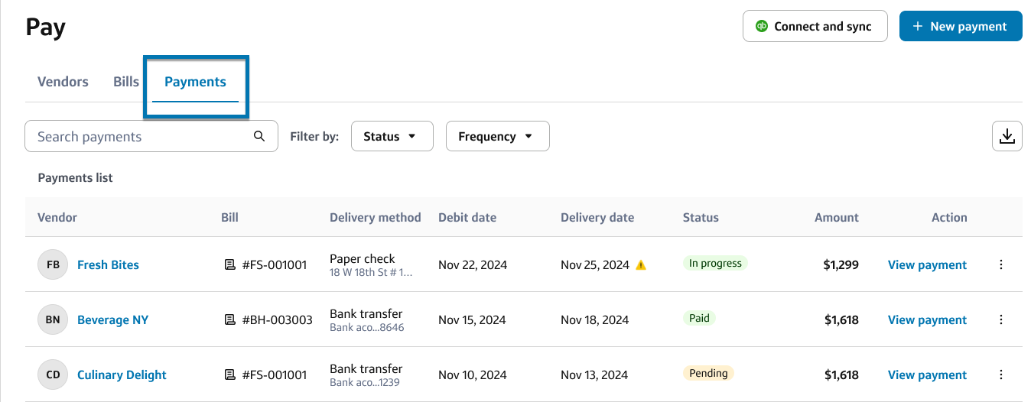
Task: Open the Fresh Bites vendor link
Action: tap(108, 265)
